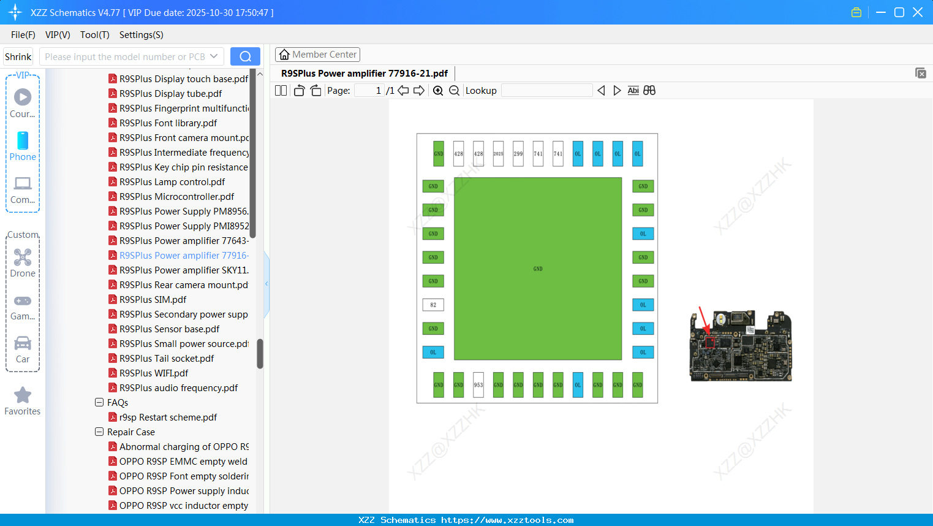This screenshot has width=933, height=526.
Task: Go to next page arrow
Action: click(419, 91)
